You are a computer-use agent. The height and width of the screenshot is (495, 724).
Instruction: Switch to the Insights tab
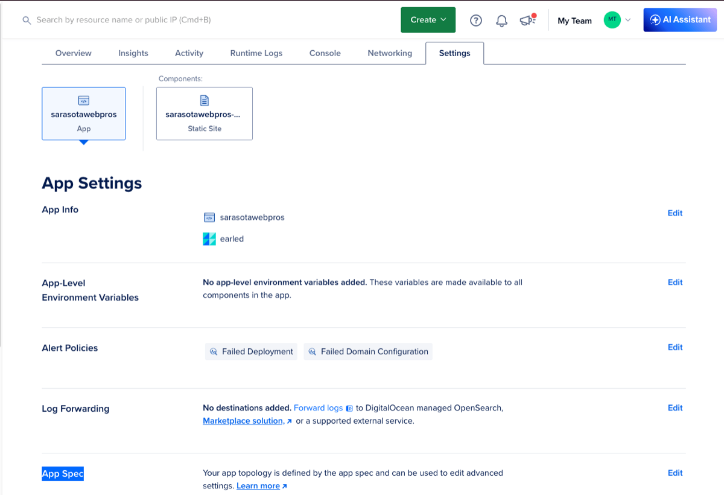point(133,53)
